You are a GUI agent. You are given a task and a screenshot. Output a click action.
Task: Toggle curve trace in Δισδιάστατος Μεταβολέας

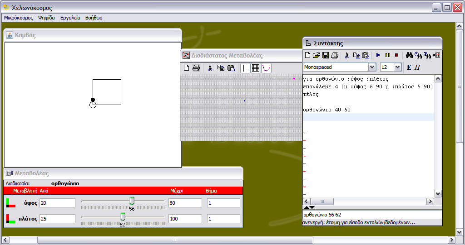tap(266, 68)
